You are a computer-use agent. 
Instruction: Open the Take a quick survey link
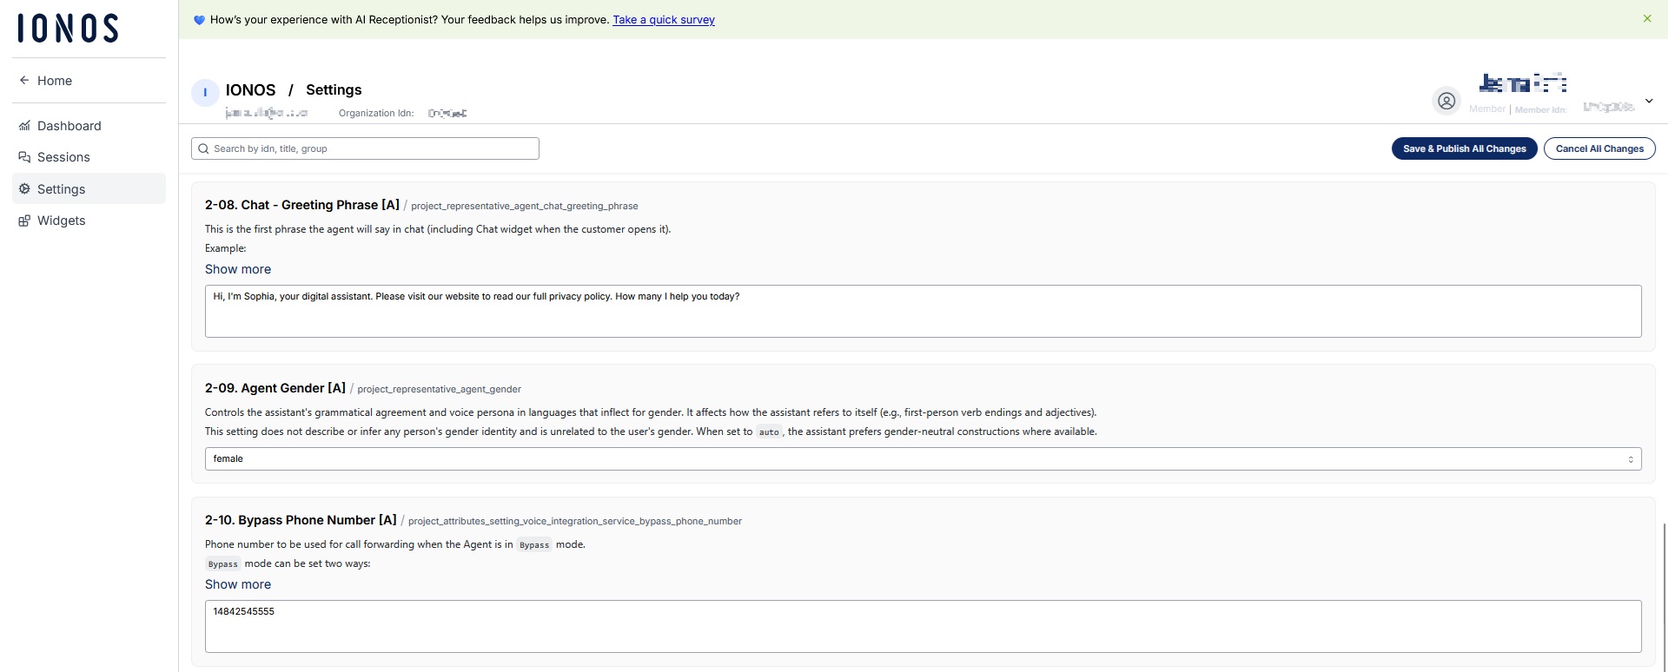[x=664, y=20]
